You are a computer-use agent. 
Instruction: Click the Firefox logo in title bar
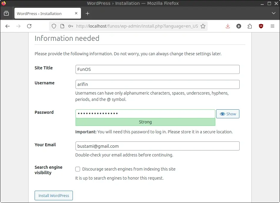pyautogui.click(x=4, y=3)
